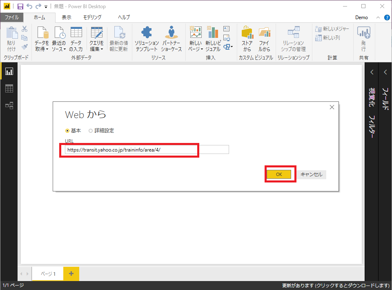
Task: Switch to the モデリング ribbon tab
Action: point(92,17)
